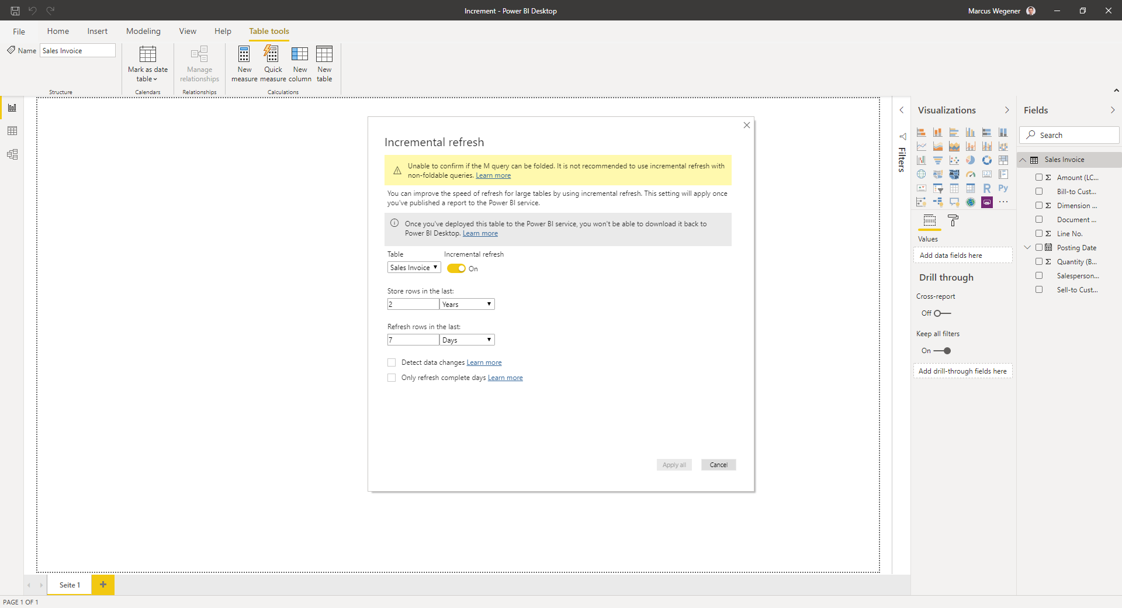The image size is (1122, 608).
Task: Pick the card visual with 123
Action: pos(987,174)
